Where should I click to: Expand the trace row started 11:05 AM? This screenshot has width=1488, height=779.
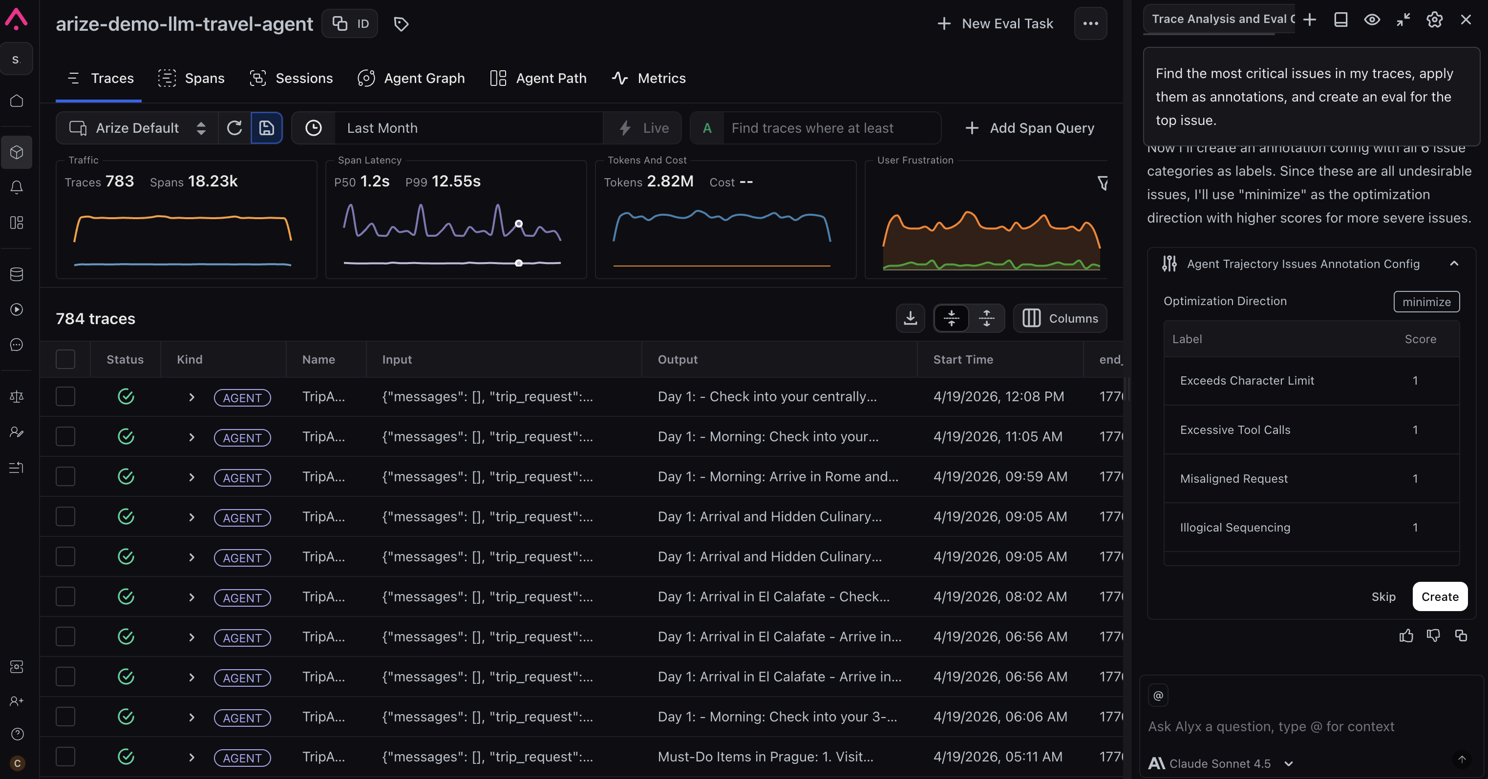pyautogui.click(x=192, y=437)
